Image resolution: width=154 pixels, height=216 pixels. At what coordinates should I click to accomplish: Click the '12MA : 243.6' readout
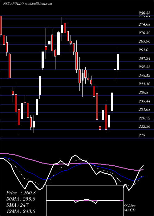tap(21, 211)
